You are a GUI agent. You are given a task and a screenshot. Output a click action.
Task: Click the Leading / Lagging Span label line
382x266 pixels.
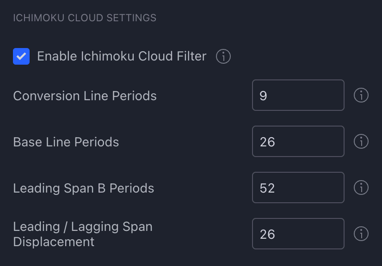83,227
